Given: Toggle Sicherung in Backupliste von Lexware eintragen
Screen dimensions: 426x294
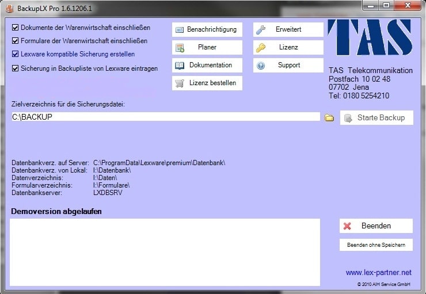Looking at the screenshot, I should [x=15, y=68].
